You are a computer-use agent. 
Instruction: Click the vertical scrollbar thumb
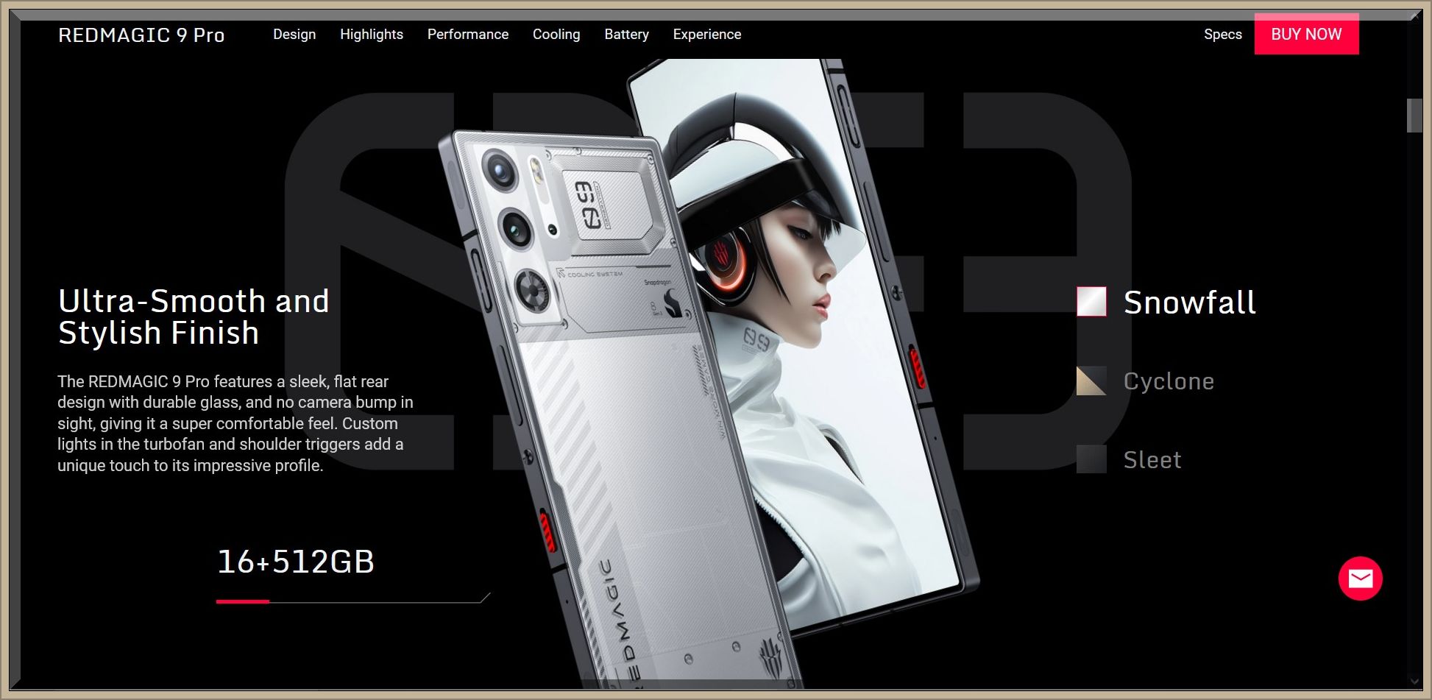point(1414,116)
